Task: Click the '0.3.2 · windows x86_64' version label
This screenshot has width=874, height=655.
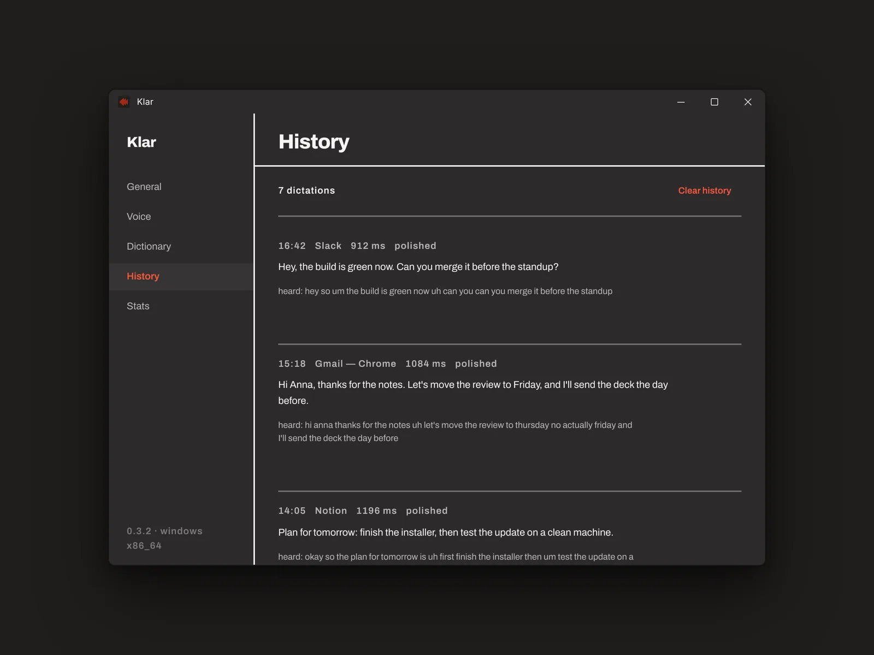Action: [164, 538]
